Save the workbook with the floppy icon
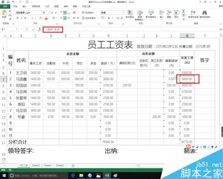This screenshot has width=223, height=179. tap(8, 2)
